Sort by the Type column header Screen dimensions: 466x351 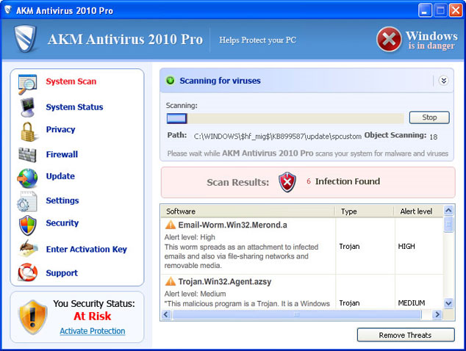365,211
